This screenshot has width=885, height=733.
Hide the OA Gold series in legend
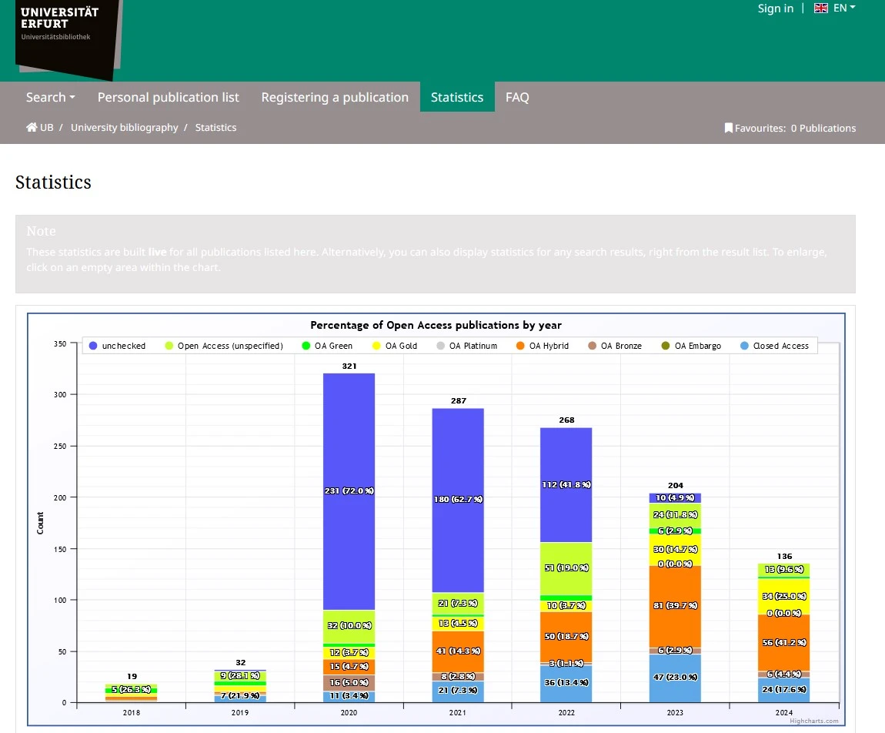tap(400, 346)
